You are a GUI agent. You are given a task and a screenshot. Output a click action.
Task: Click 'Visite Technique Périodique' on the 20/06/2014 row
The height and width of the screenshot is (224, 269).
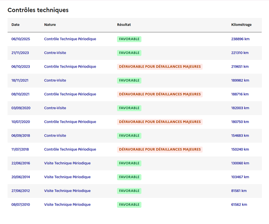click(x=67, y=177)
